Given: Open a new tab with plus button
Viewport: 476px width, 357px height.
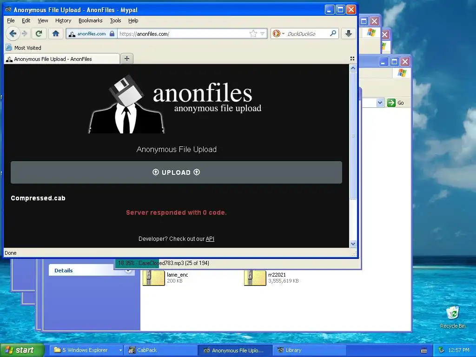Looking at the screenshot, I should coord(127,59).
